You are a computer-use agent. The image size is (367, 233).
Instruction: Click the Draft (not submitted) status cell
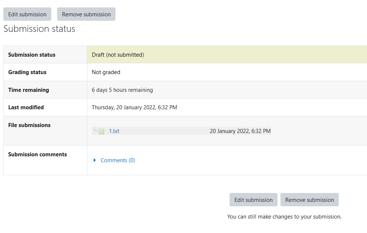(x=227, y=54)
